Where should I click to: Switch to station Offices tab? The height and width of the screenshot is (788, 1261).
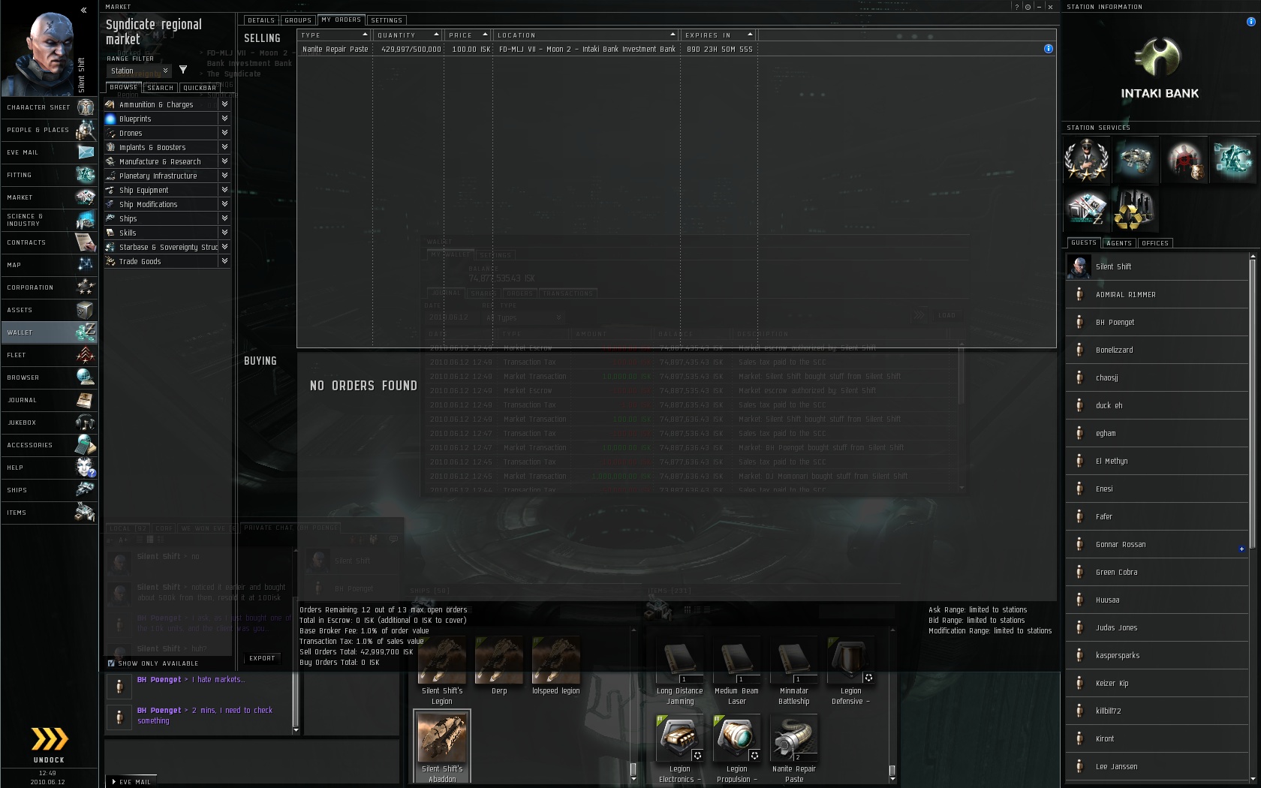tap(1155, 243)
